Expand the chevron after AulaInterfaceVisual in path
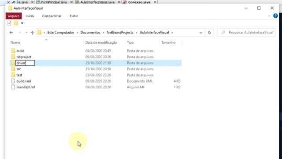 [x=172, y=33]
